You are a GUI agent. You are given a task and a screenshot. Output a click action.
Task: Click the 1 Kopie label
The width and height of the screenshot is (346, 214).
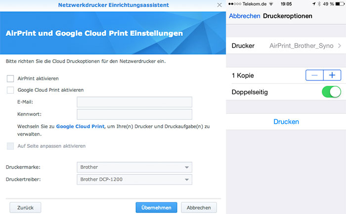243,75
